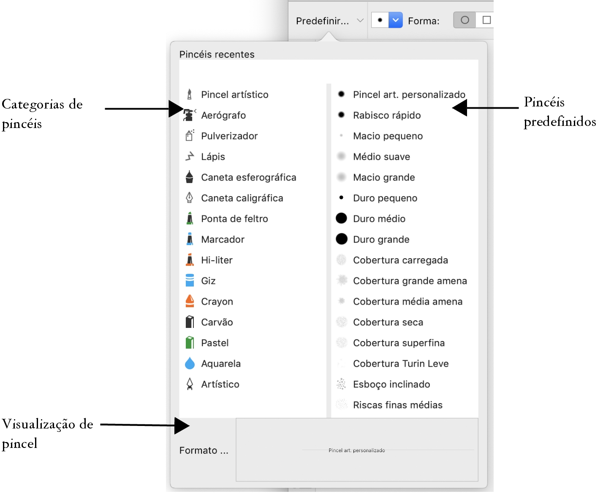Select the Rabisco rápido preset
The width and height of the screenshot is (614, 494).
(x=386, y=115)
